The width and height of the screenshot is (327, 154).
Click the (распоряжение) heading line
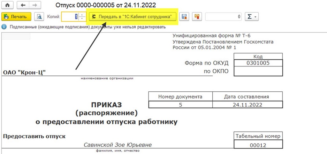[x=107, y=113]
